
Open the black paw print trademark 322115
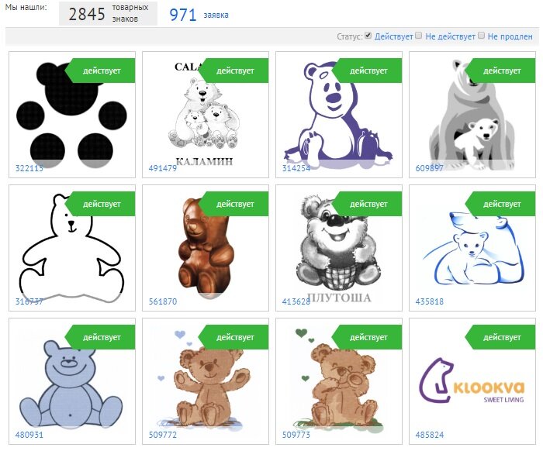click(x=72, y=115)
